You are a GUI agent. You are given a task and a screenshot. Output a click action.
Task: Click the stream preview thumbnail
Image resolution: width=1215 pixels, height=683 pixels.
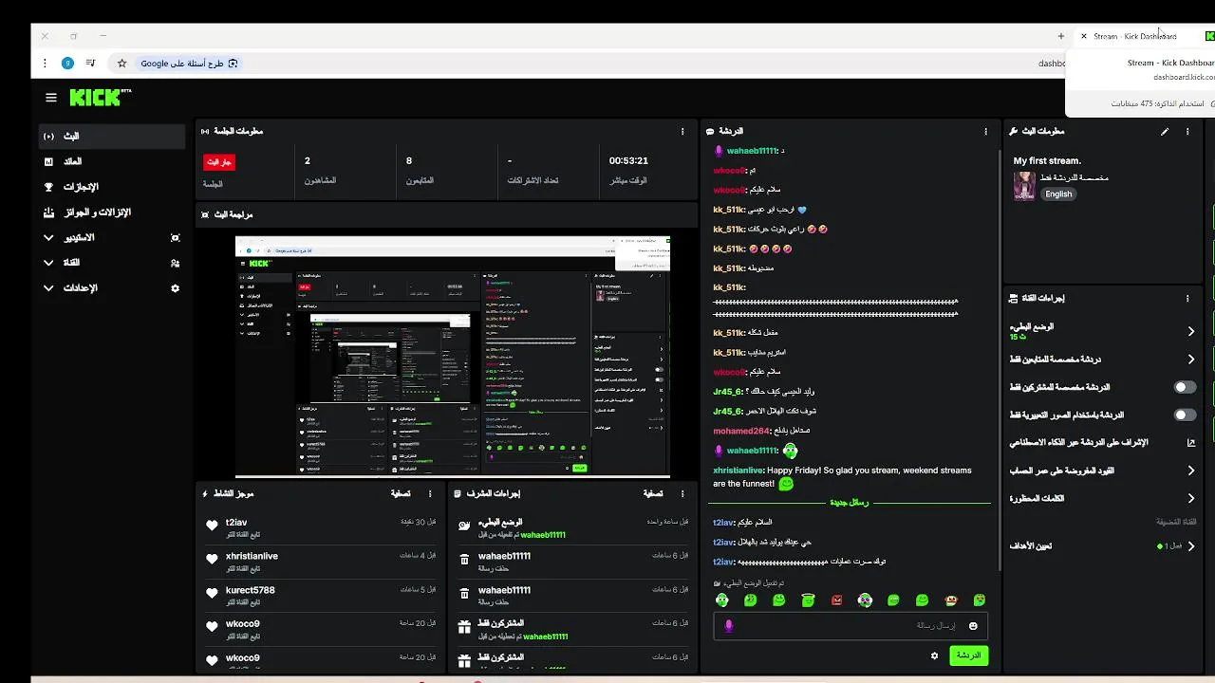[453, 357]
